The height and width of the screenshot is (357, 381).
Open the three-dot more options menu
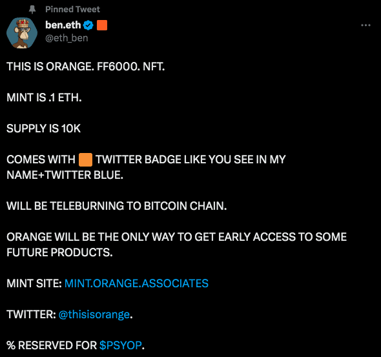[x=366, y=25]
